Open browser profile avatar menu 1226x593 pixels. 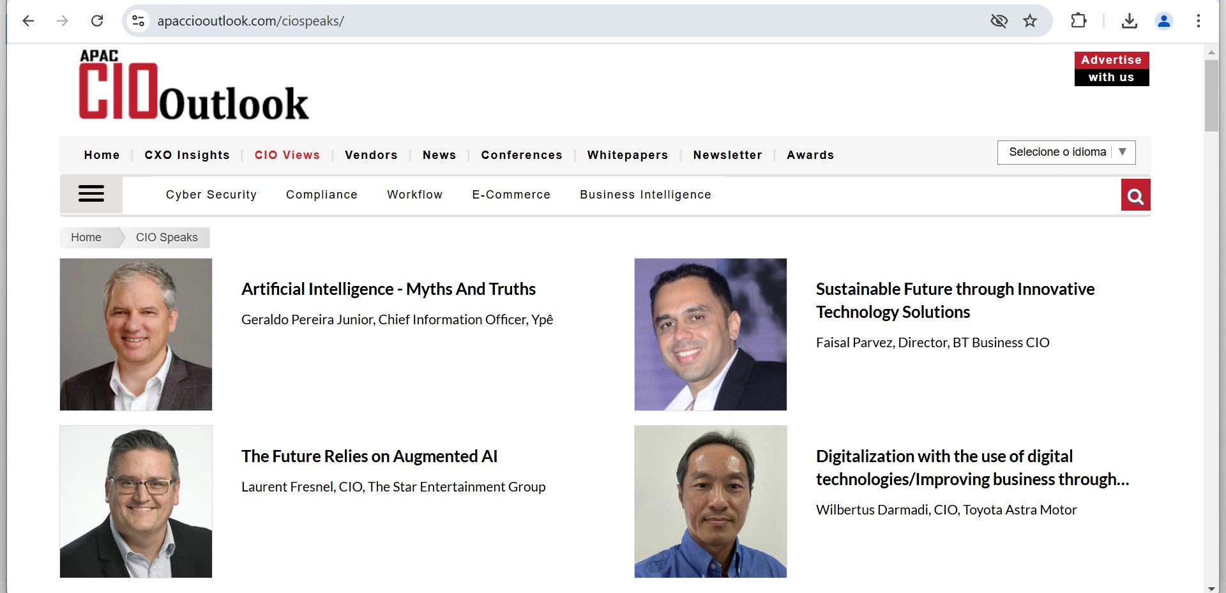(x=1163, y=21)
